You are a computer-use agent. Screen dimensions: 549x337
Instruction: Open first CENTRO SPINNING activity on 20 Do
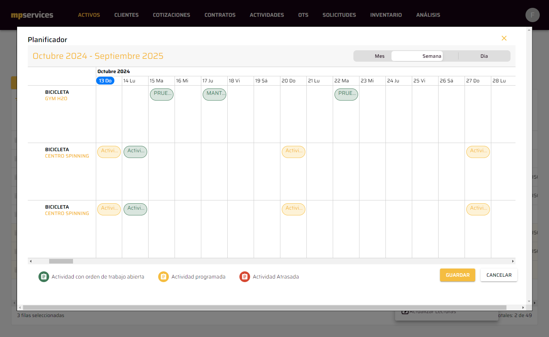tap(294, 152)
